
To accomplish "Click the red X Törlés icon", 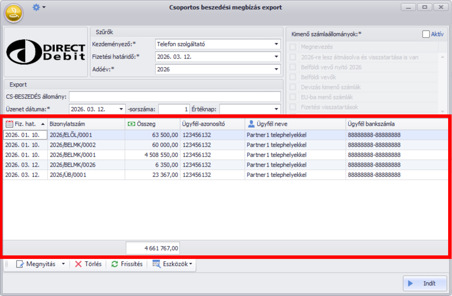I will click(79, 264).
